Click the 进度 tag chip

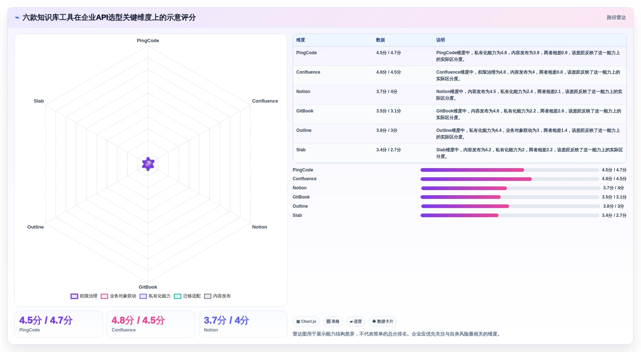pyautogui.click(x=356, y=321)
